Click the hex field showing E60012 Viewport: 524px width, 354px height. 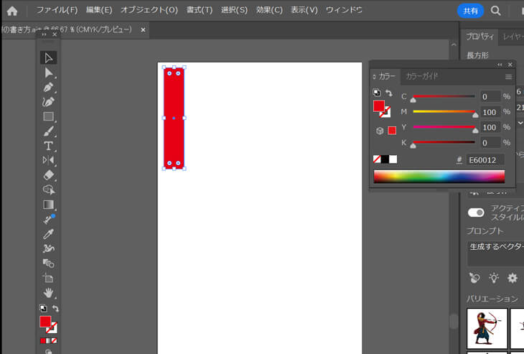coord(485,160)
